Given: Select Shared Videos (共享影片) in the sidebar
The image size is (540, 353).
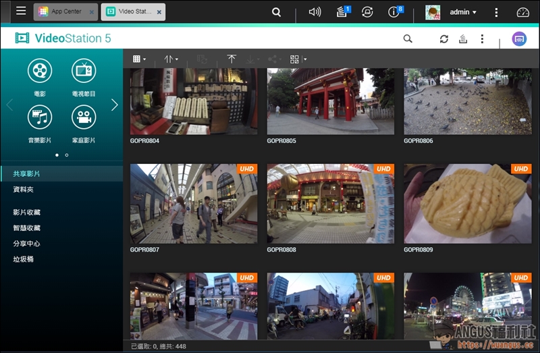Looking at the screenshot, I should [x=27, y=174].
